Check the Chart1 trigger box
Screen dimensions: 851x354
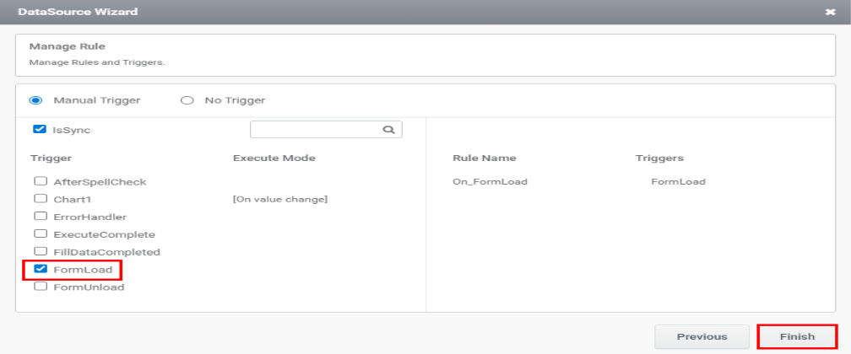(40, 199)
